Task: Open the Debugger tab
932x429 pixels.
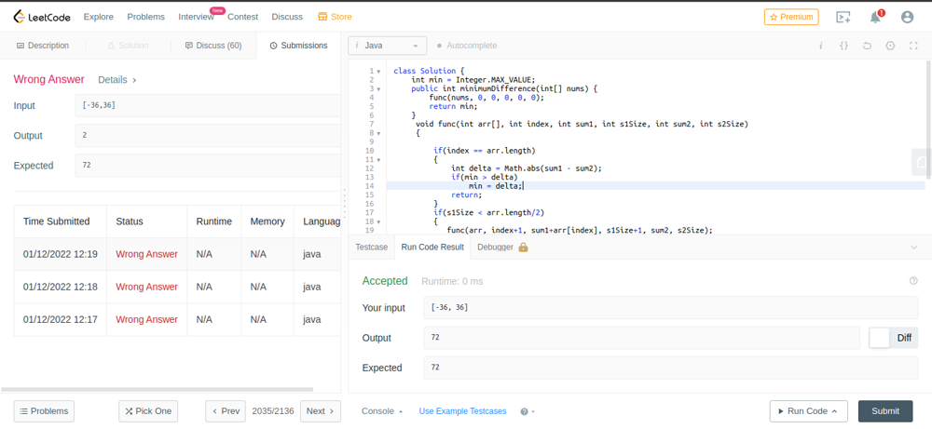Action: coord(495,247)
